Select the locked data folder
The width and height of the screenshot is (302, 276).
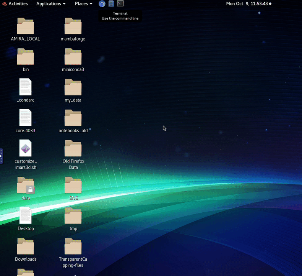tap(26, 185)
